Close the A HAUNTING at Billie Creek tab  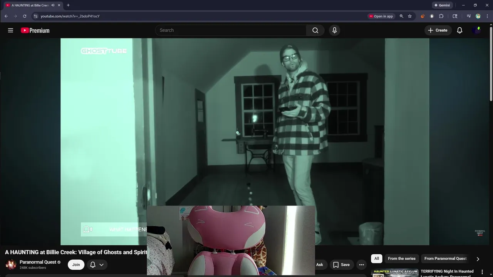pos(59,5)
